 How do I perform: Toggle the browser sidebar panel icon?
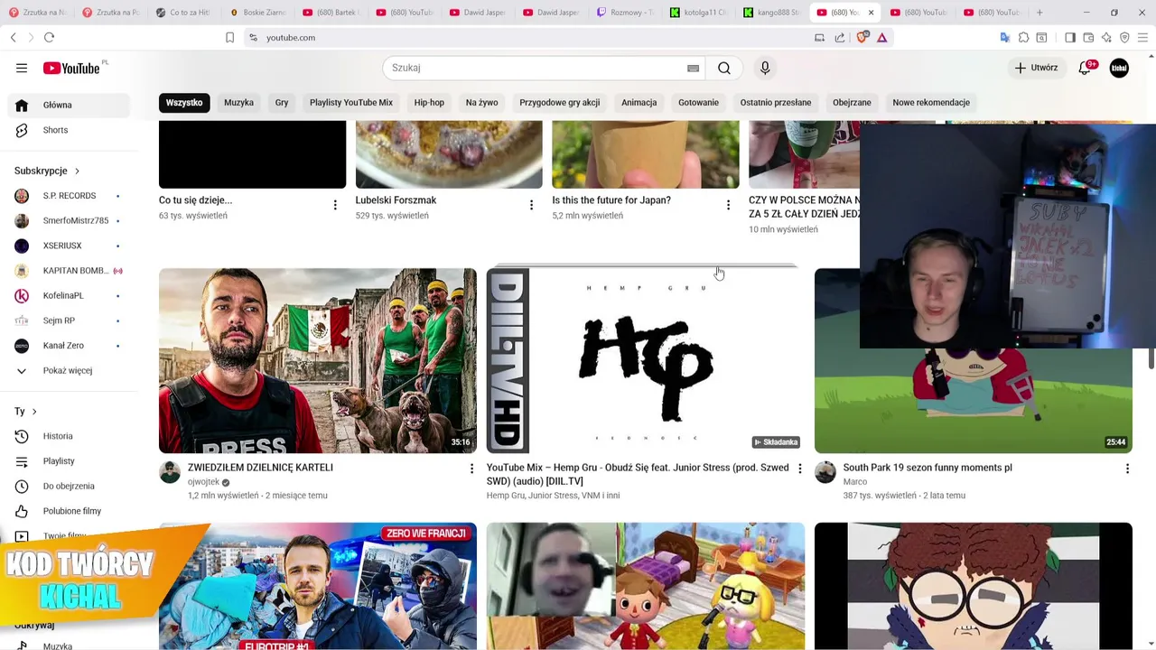(x=1070, y=37)
